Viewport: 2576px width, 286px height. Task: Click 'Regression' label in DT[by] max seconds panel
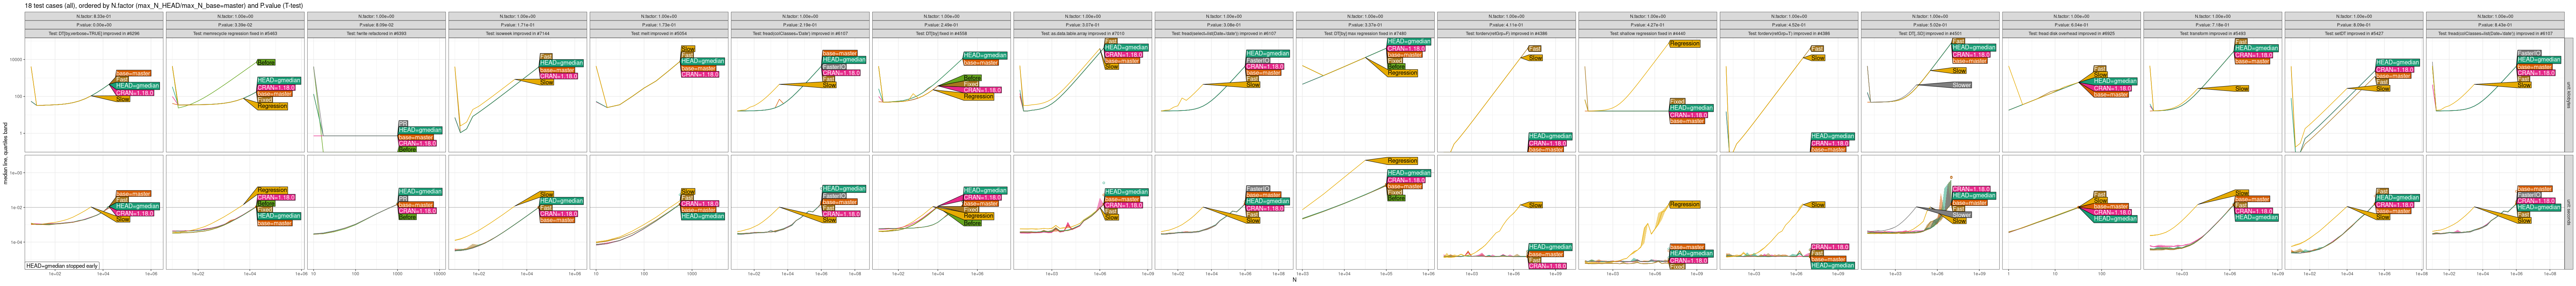1402,160
